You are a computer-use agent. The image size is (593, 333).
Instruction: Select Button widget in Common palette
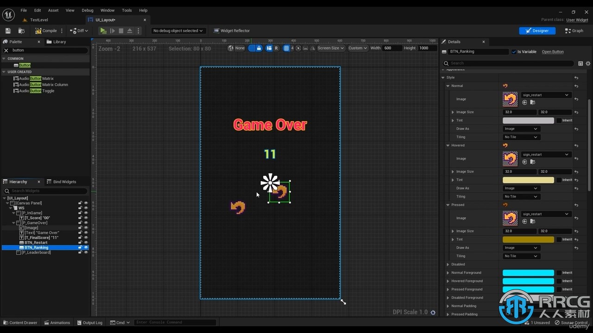[x=25, y=65]
